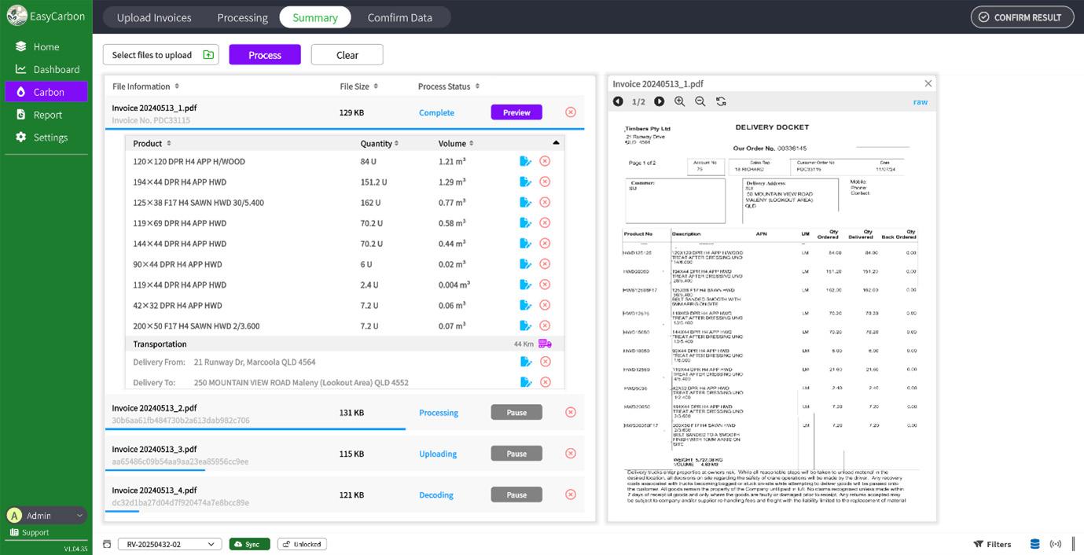Rotate the invoice preview document
1084x555 pixels.
coord(721,101)
